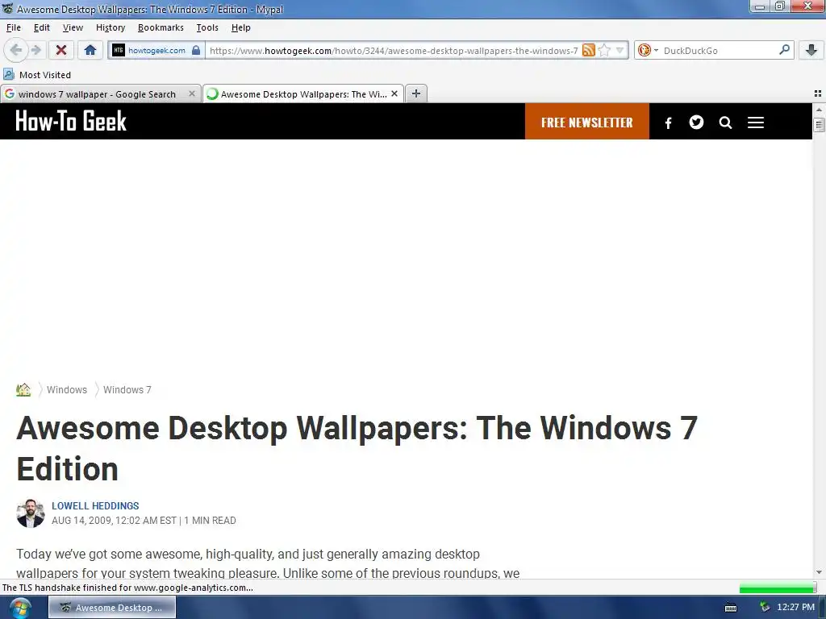Open the Edit menu

point(42,27)
